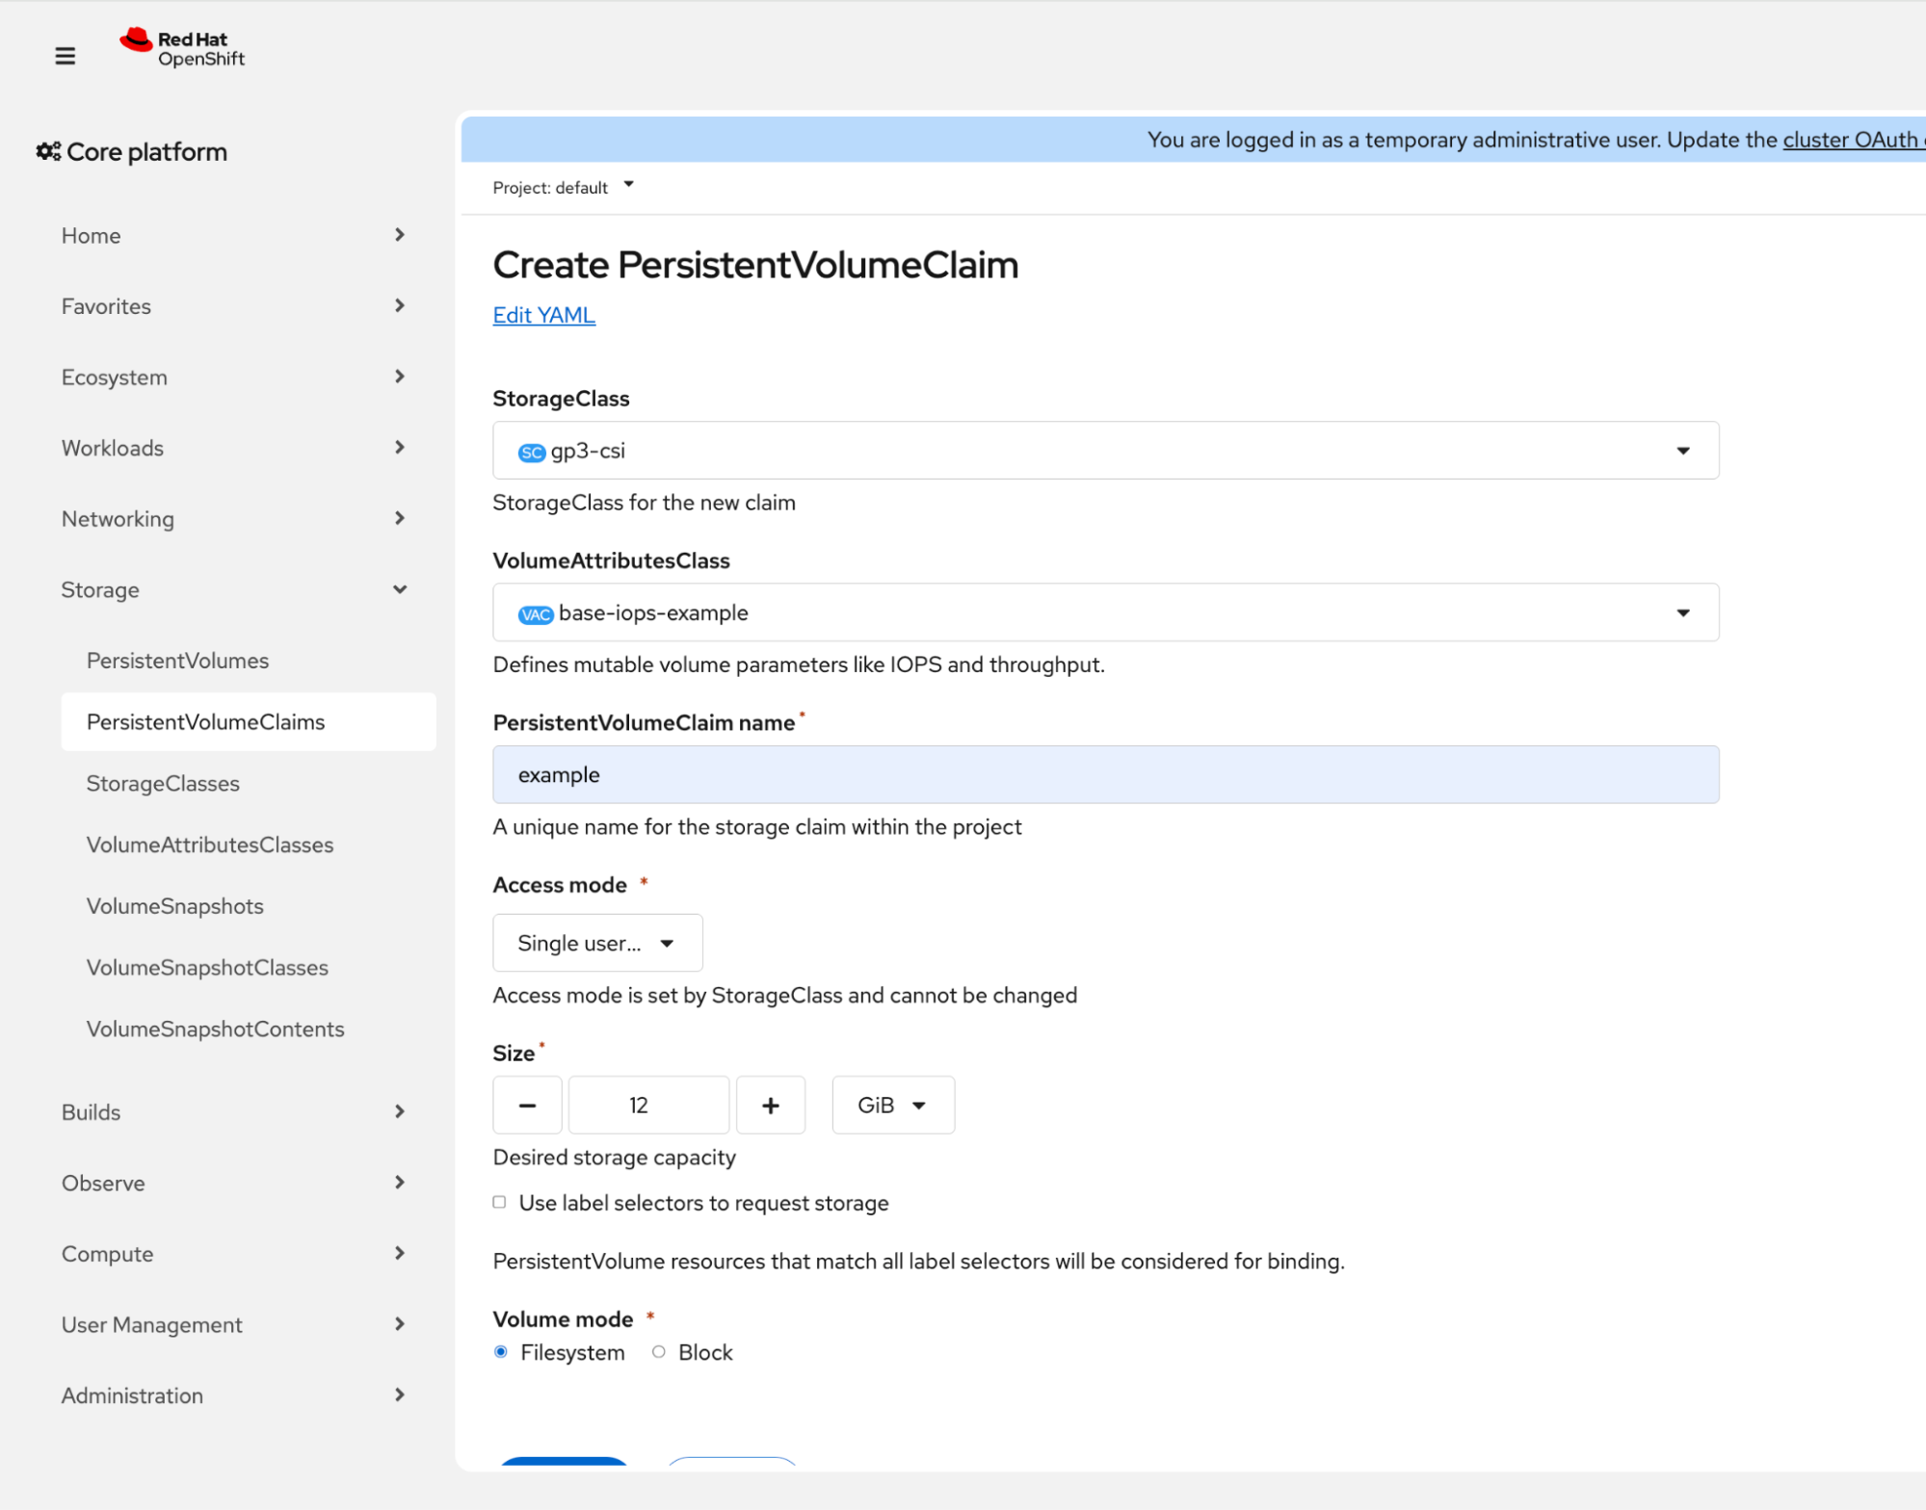The height and width of the screenshot is (1510, 1926).
Task: Click the plus button to increase size
Action: coord(770,1105)
